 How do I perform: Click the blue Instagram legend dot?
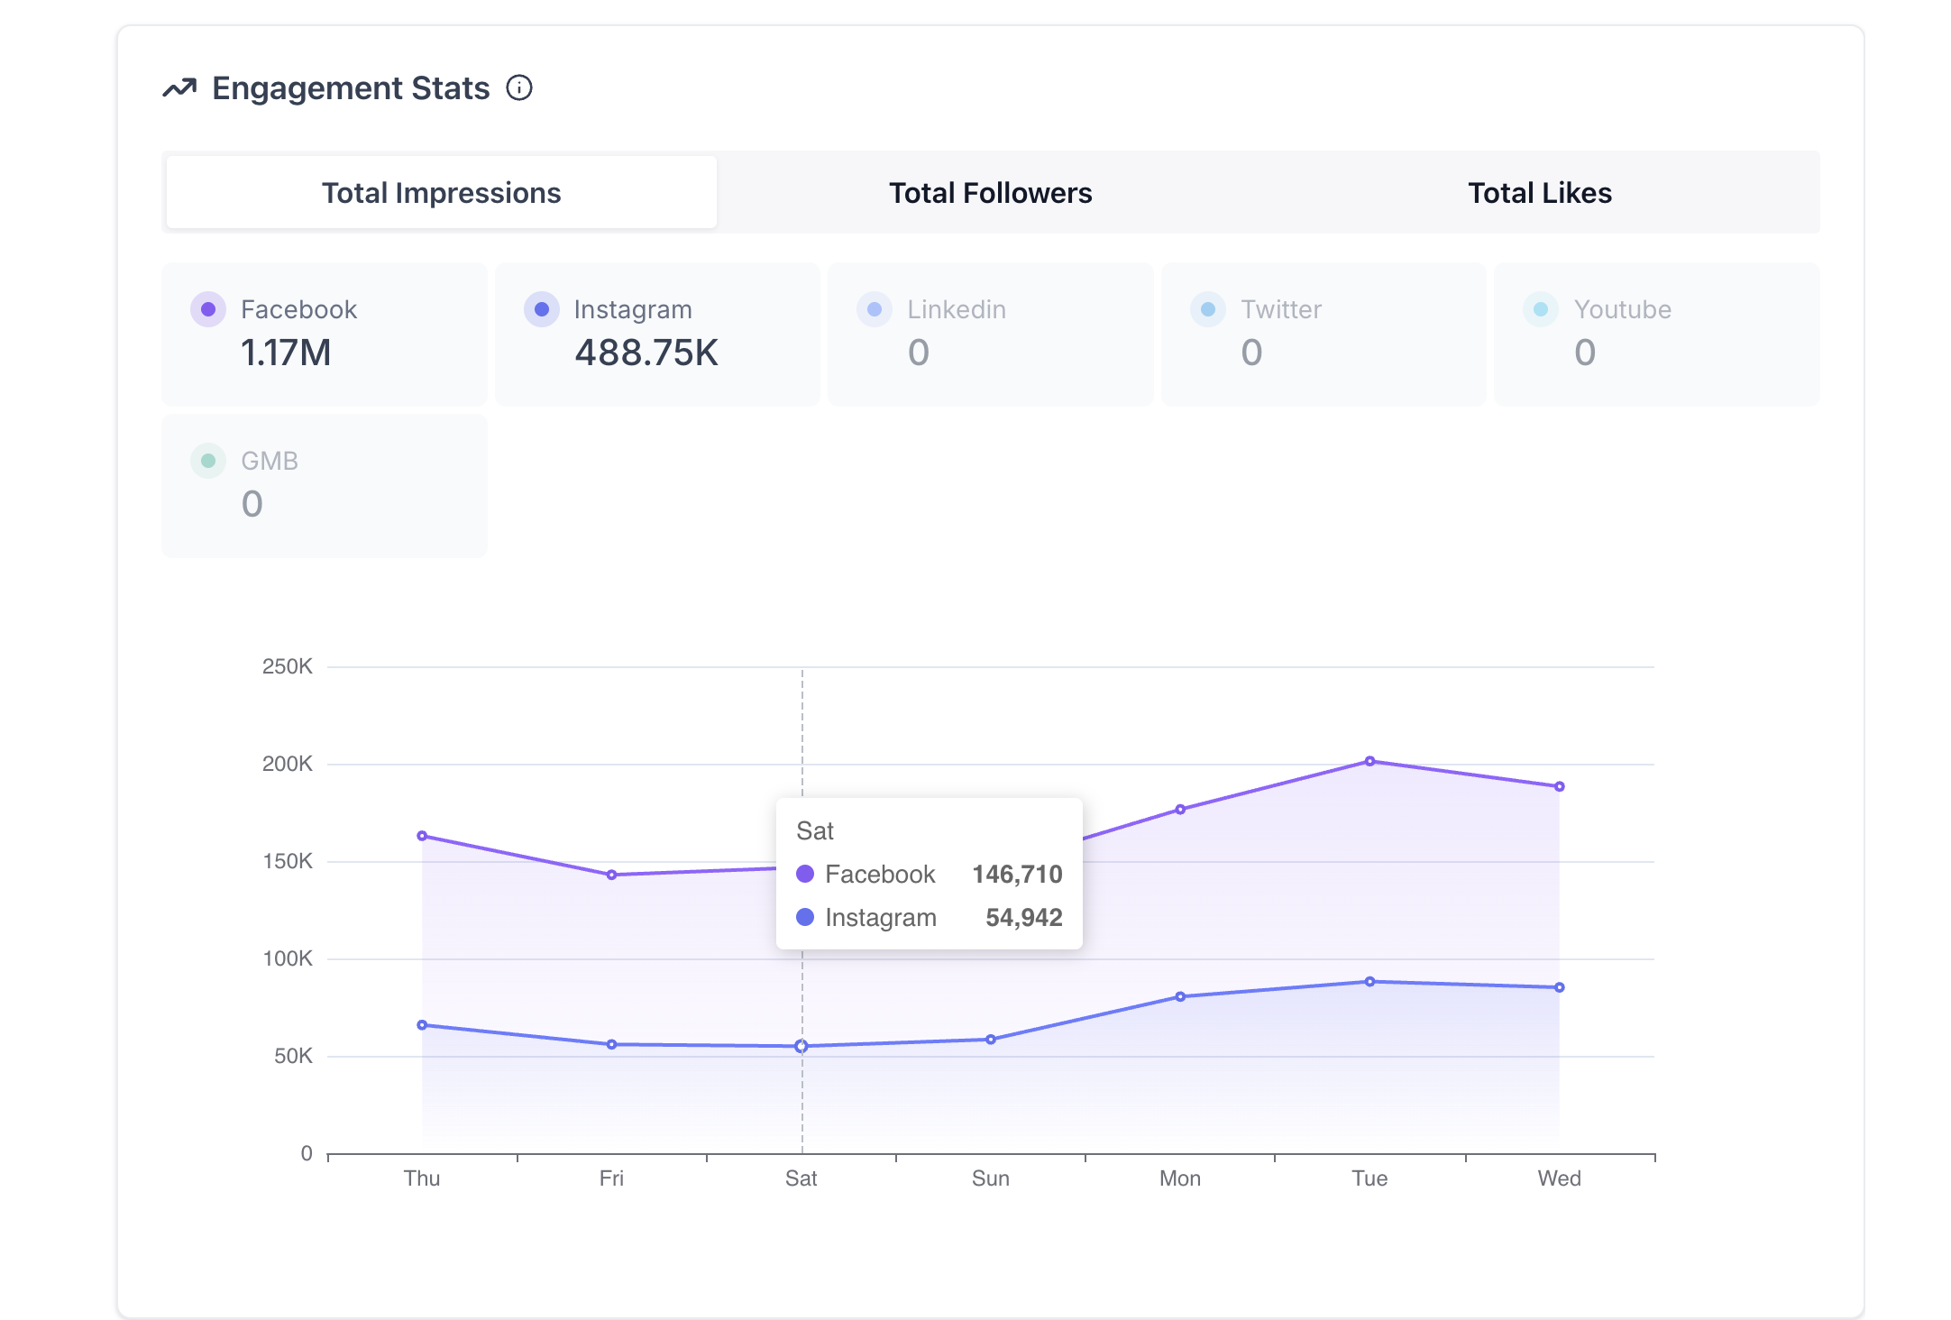542,309
